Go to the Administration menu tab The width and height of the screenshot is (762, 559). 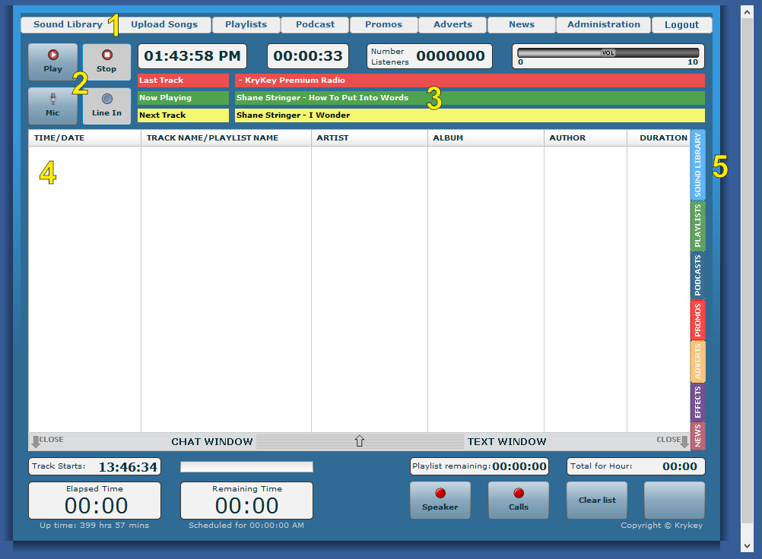coord(603,24)
